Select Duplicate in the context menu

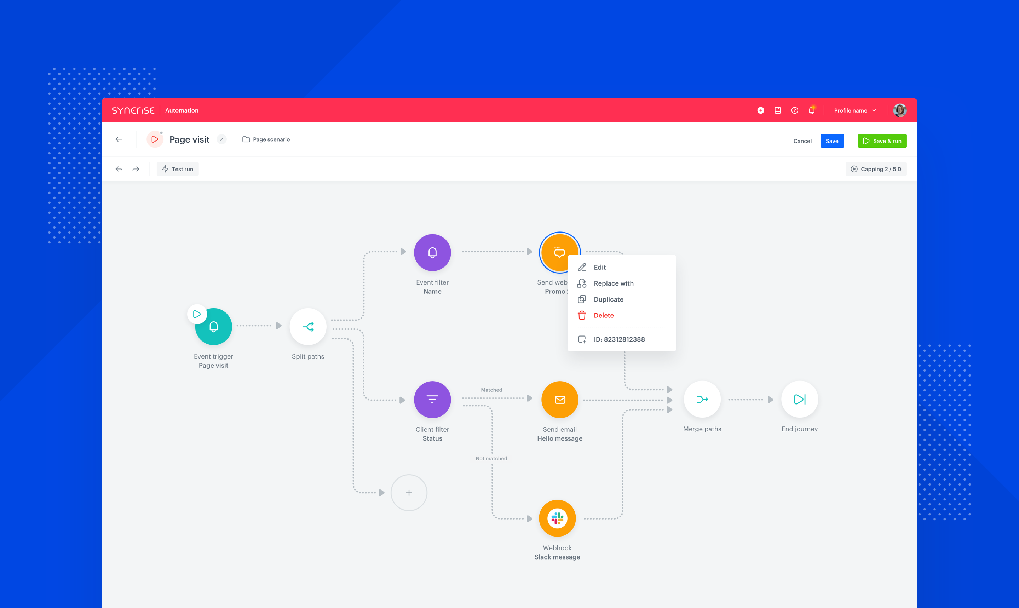tap(608, 299)
